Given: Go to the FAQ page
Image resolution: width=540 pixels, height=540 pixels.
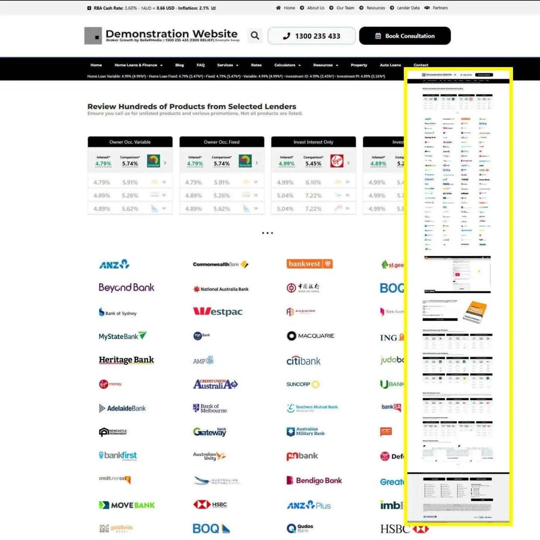Looking at the screenshot, I should (x=201, y=65).
